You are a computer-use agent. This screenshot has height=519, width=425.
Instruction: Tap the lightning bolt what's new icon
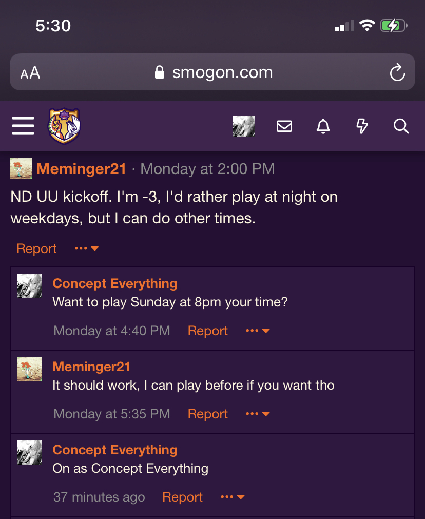pos(362,126)
